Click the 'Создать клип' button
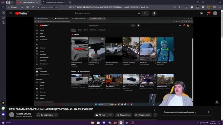The height and width of the screenshot is (125, 223). click(143, 115)
